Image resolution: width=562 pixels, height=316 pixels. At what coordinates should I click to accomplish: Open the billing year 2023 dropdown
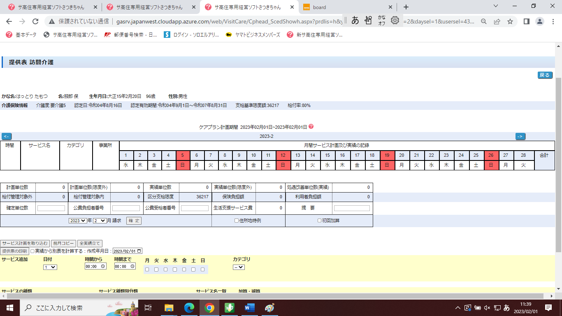[78, 221]
